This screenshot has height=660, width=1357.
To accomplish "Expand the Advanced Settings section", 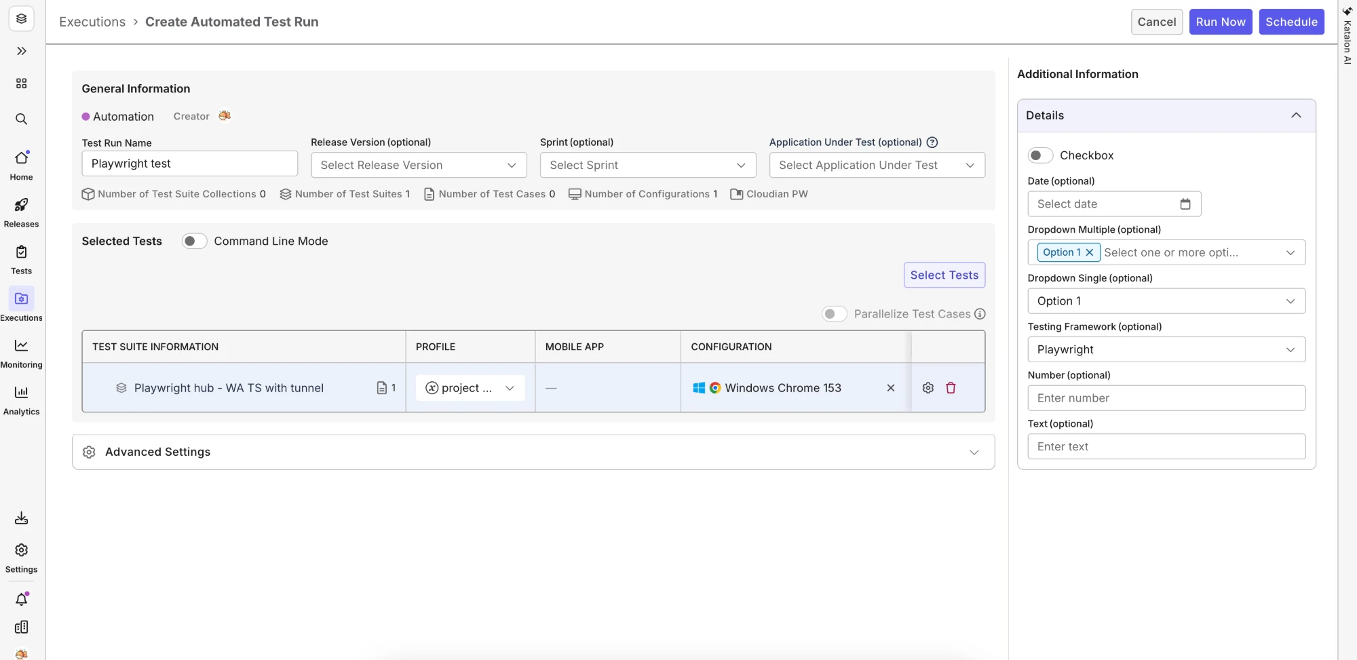I will 533,452.
